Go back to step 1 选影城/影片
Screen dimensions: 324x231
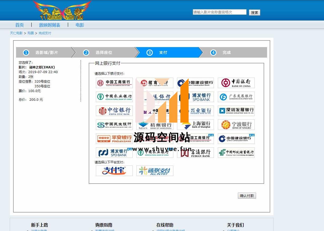coord(44,52)
